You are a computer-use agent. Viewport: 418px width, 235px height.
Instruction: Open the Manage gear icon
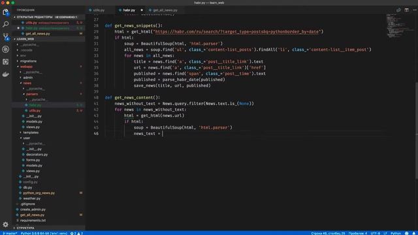click(6, 225)
